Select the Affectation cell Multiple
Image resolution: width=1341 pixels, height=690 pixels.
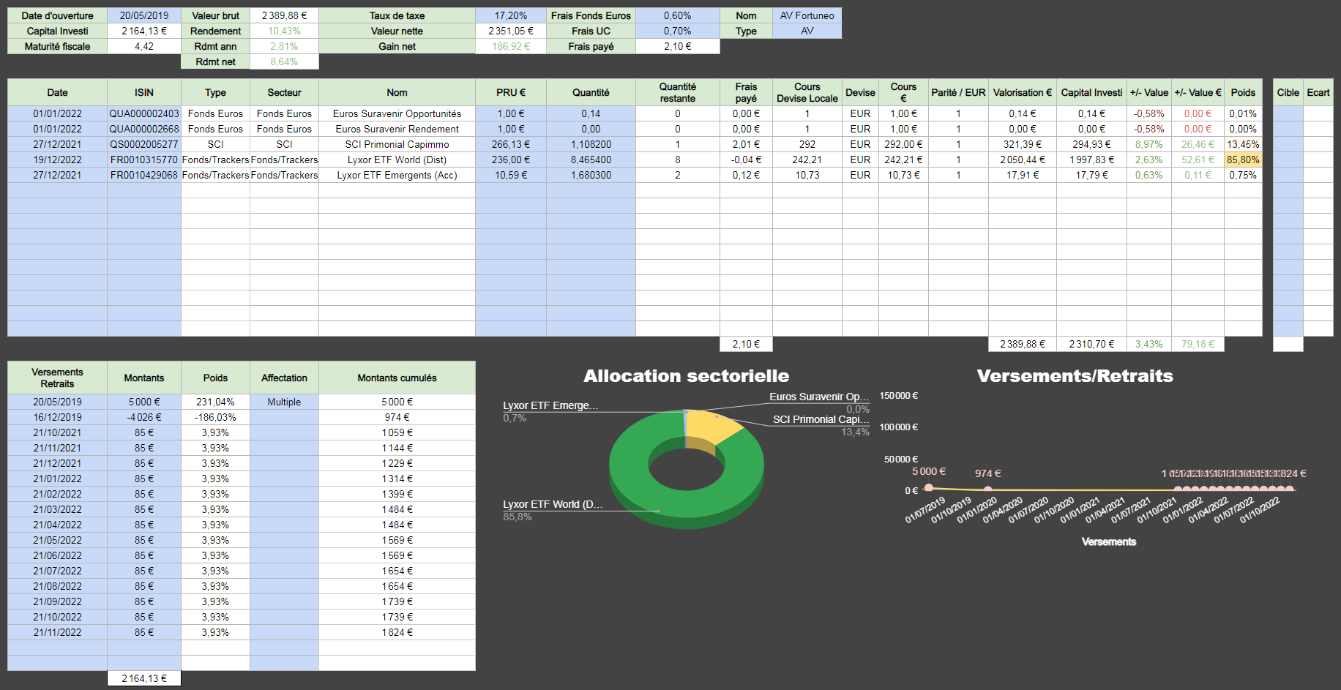pos(284,402)
